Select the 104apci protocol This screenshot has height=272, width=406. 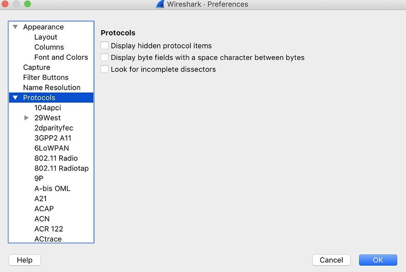pyautogui.click(x=48, y=108)
